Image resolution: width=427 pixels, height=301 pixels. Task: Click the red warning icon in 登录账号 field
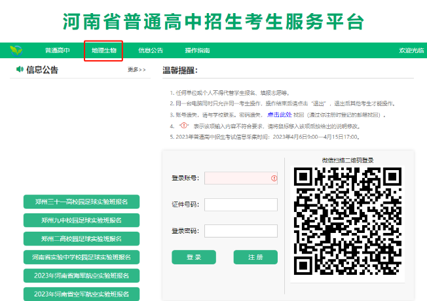[x=274, y=178]
